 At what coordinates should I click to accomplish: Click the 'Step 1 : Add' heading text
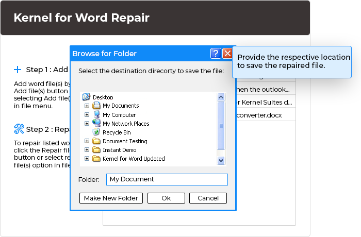coord(47,70)
